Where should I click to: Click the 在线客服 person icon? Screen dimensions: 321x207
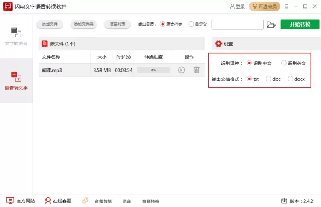(48, 201)
